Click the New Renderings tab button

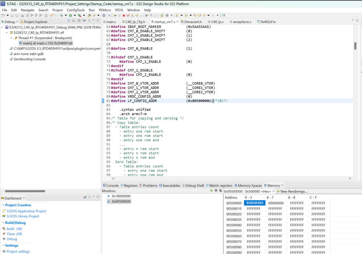pos(291,191)
